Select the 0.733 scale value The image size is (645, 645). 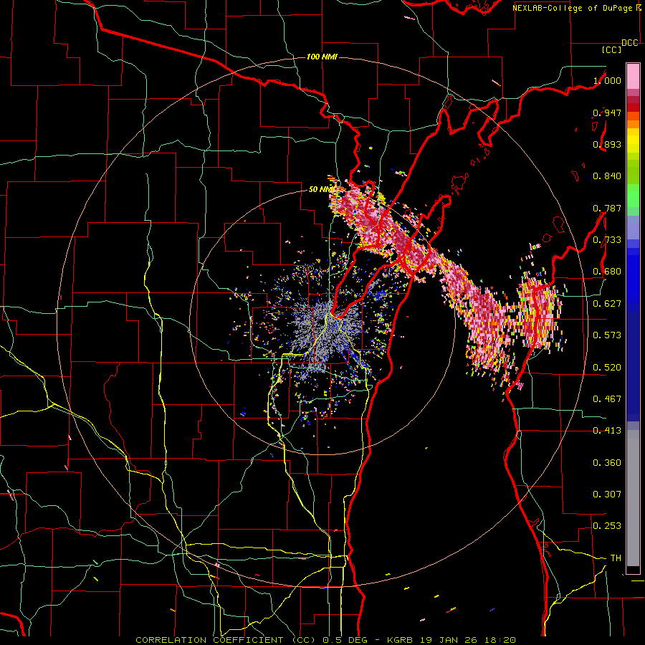(607, 240)
